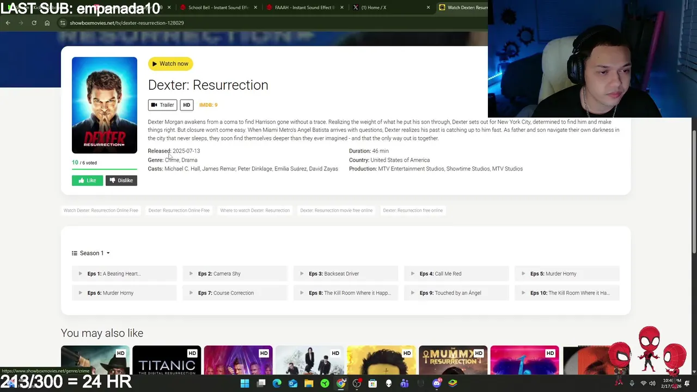The width and height of the screenshot is (697, 392).
Task: Click the Google Chrome taskbar icon
Action: [x=341, y=383]
